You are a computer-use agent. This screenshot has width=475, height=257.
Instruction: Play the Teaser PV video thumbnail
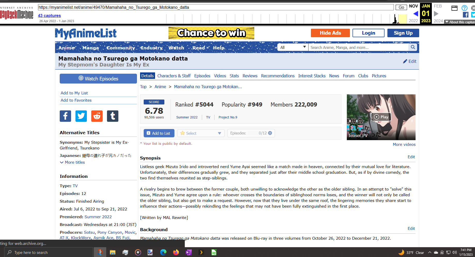[x=381, y=117]
